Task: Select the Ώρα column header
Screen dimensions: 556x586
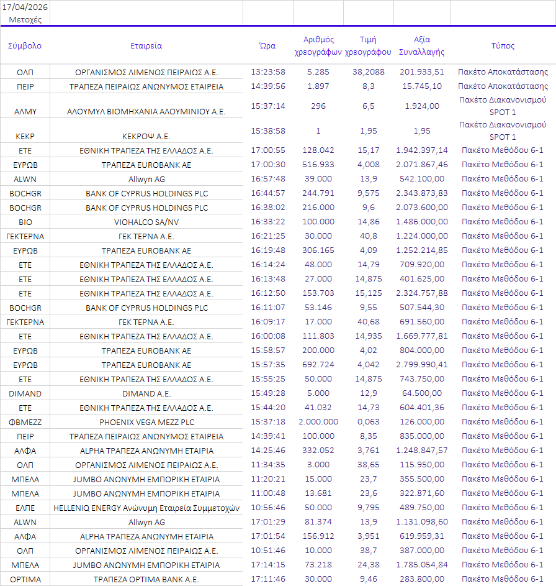Action: (267, 45)
